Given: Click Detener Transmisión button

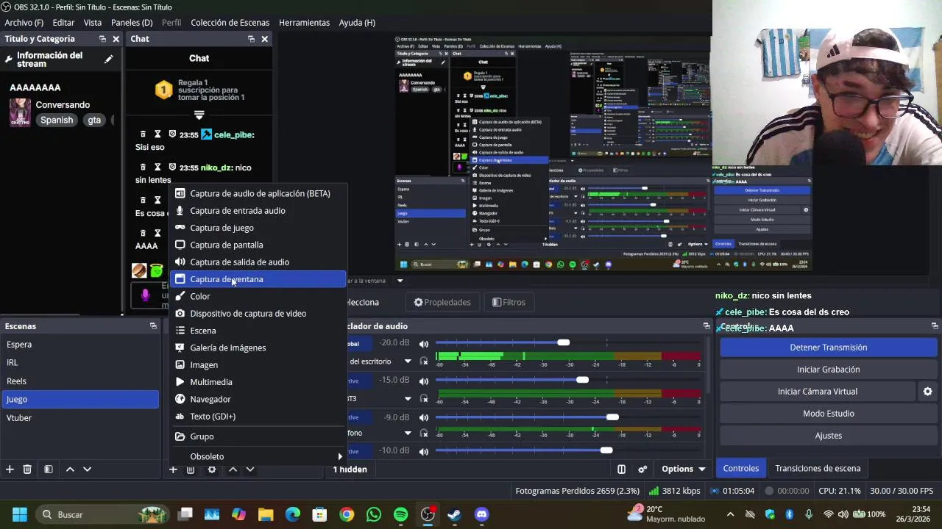Looking at the screenshot, I should 828,348.
